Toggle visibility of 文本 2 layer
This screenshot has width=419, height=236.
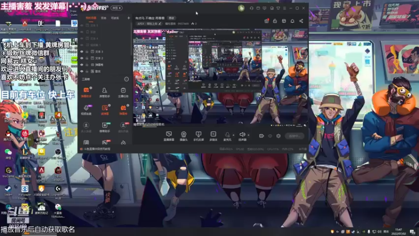(x=82, y=58)
